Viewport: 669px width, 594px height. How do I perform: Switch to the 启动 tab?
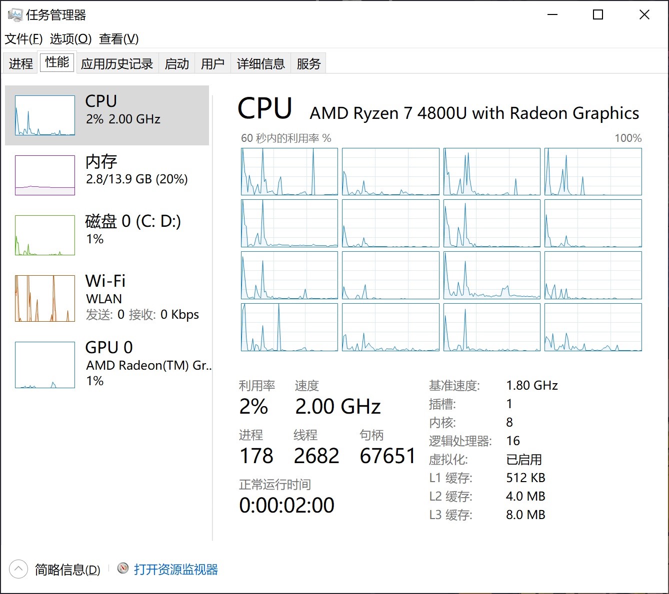(177, 63)
